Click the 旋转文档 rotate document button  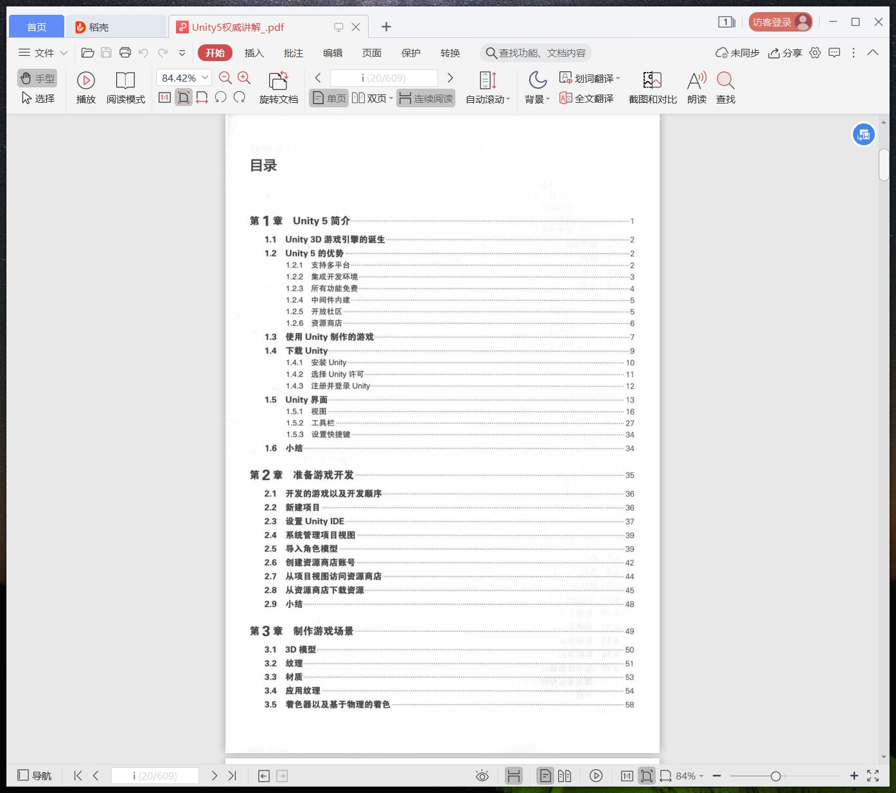pos(279,88)
